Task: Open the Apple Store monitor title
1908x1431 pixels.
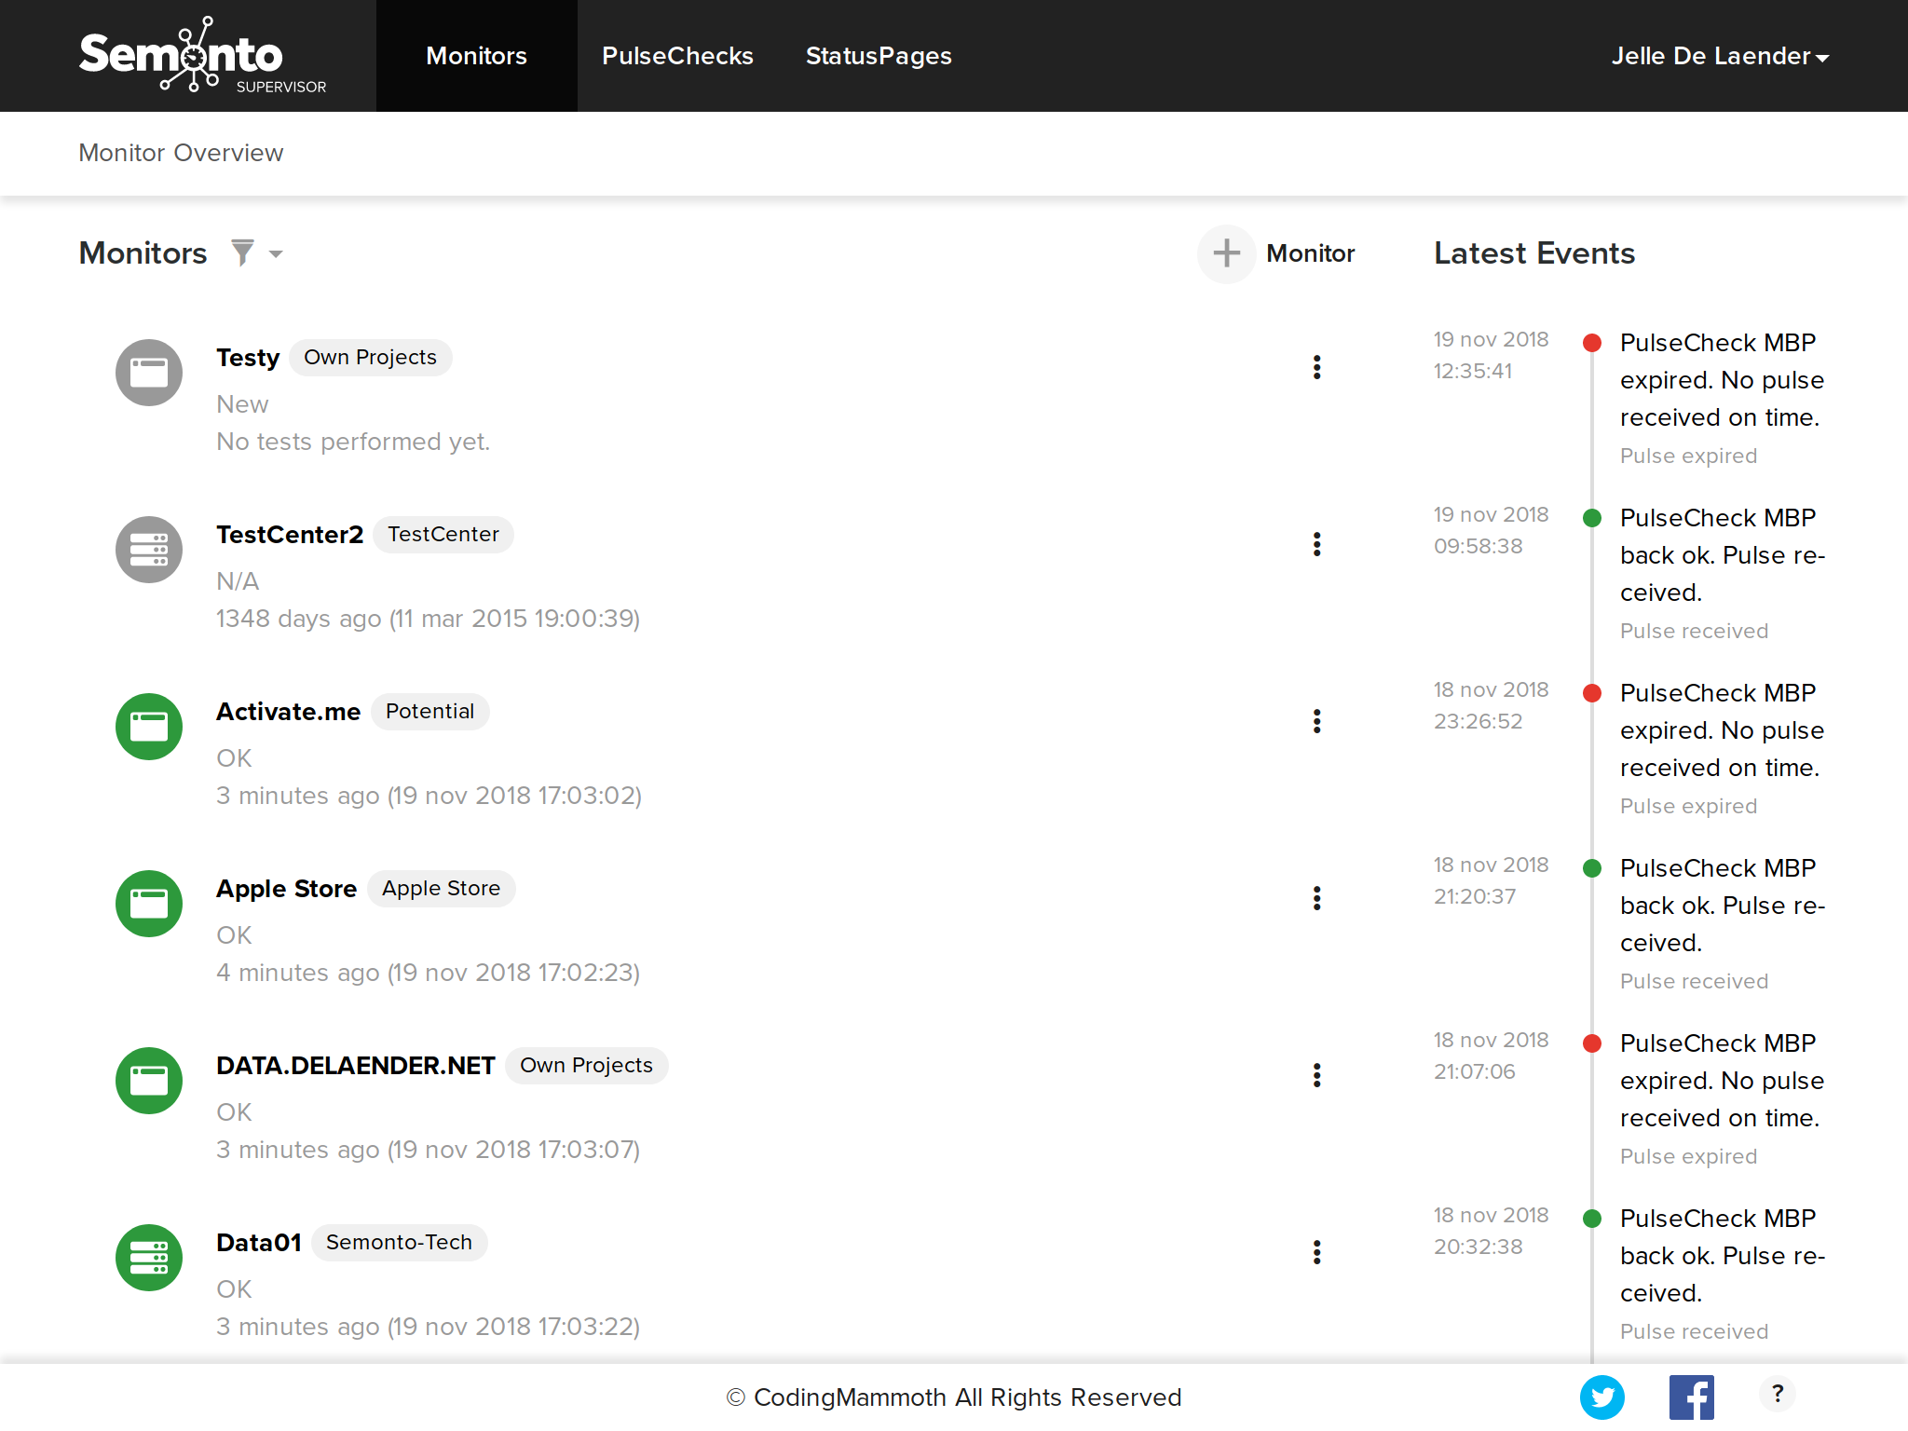Action: coord(286,889)
